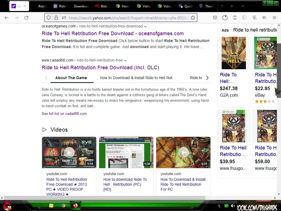Open How to download Ride To Hell (PC) [HD] link

tap(125, 184)
